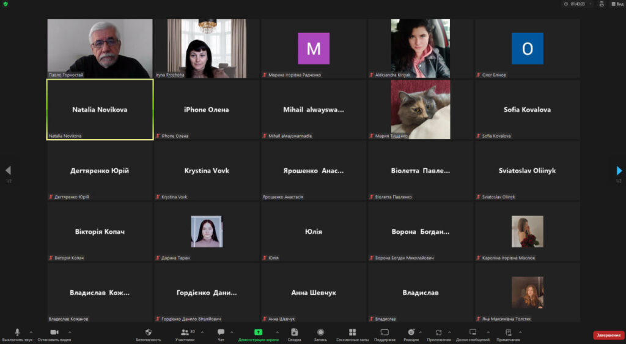This screenshot has width=626, height=344.
Task: Click the Record (Запись) icon
Action: 320,332
